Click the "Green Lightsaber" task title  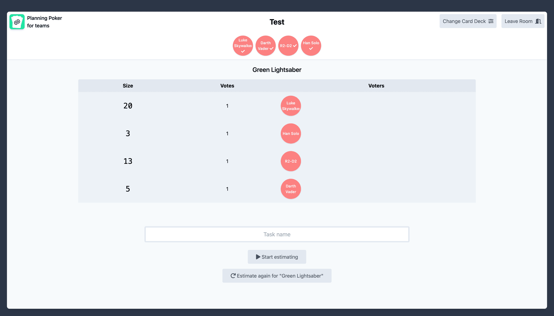click(x=277, y=70)
